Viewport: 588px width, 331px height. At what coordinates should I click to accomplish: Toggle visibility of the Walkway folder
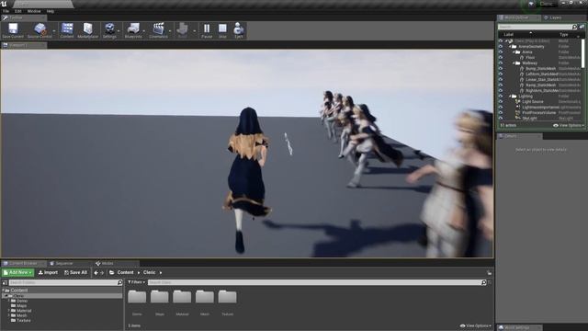[x=500, y=63]
